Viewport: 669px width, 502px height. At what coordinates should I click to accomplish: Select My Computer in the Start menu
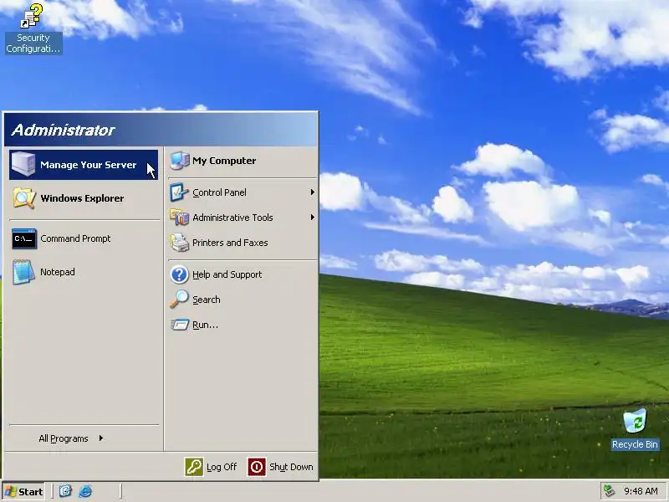click(x=243, y=161)
